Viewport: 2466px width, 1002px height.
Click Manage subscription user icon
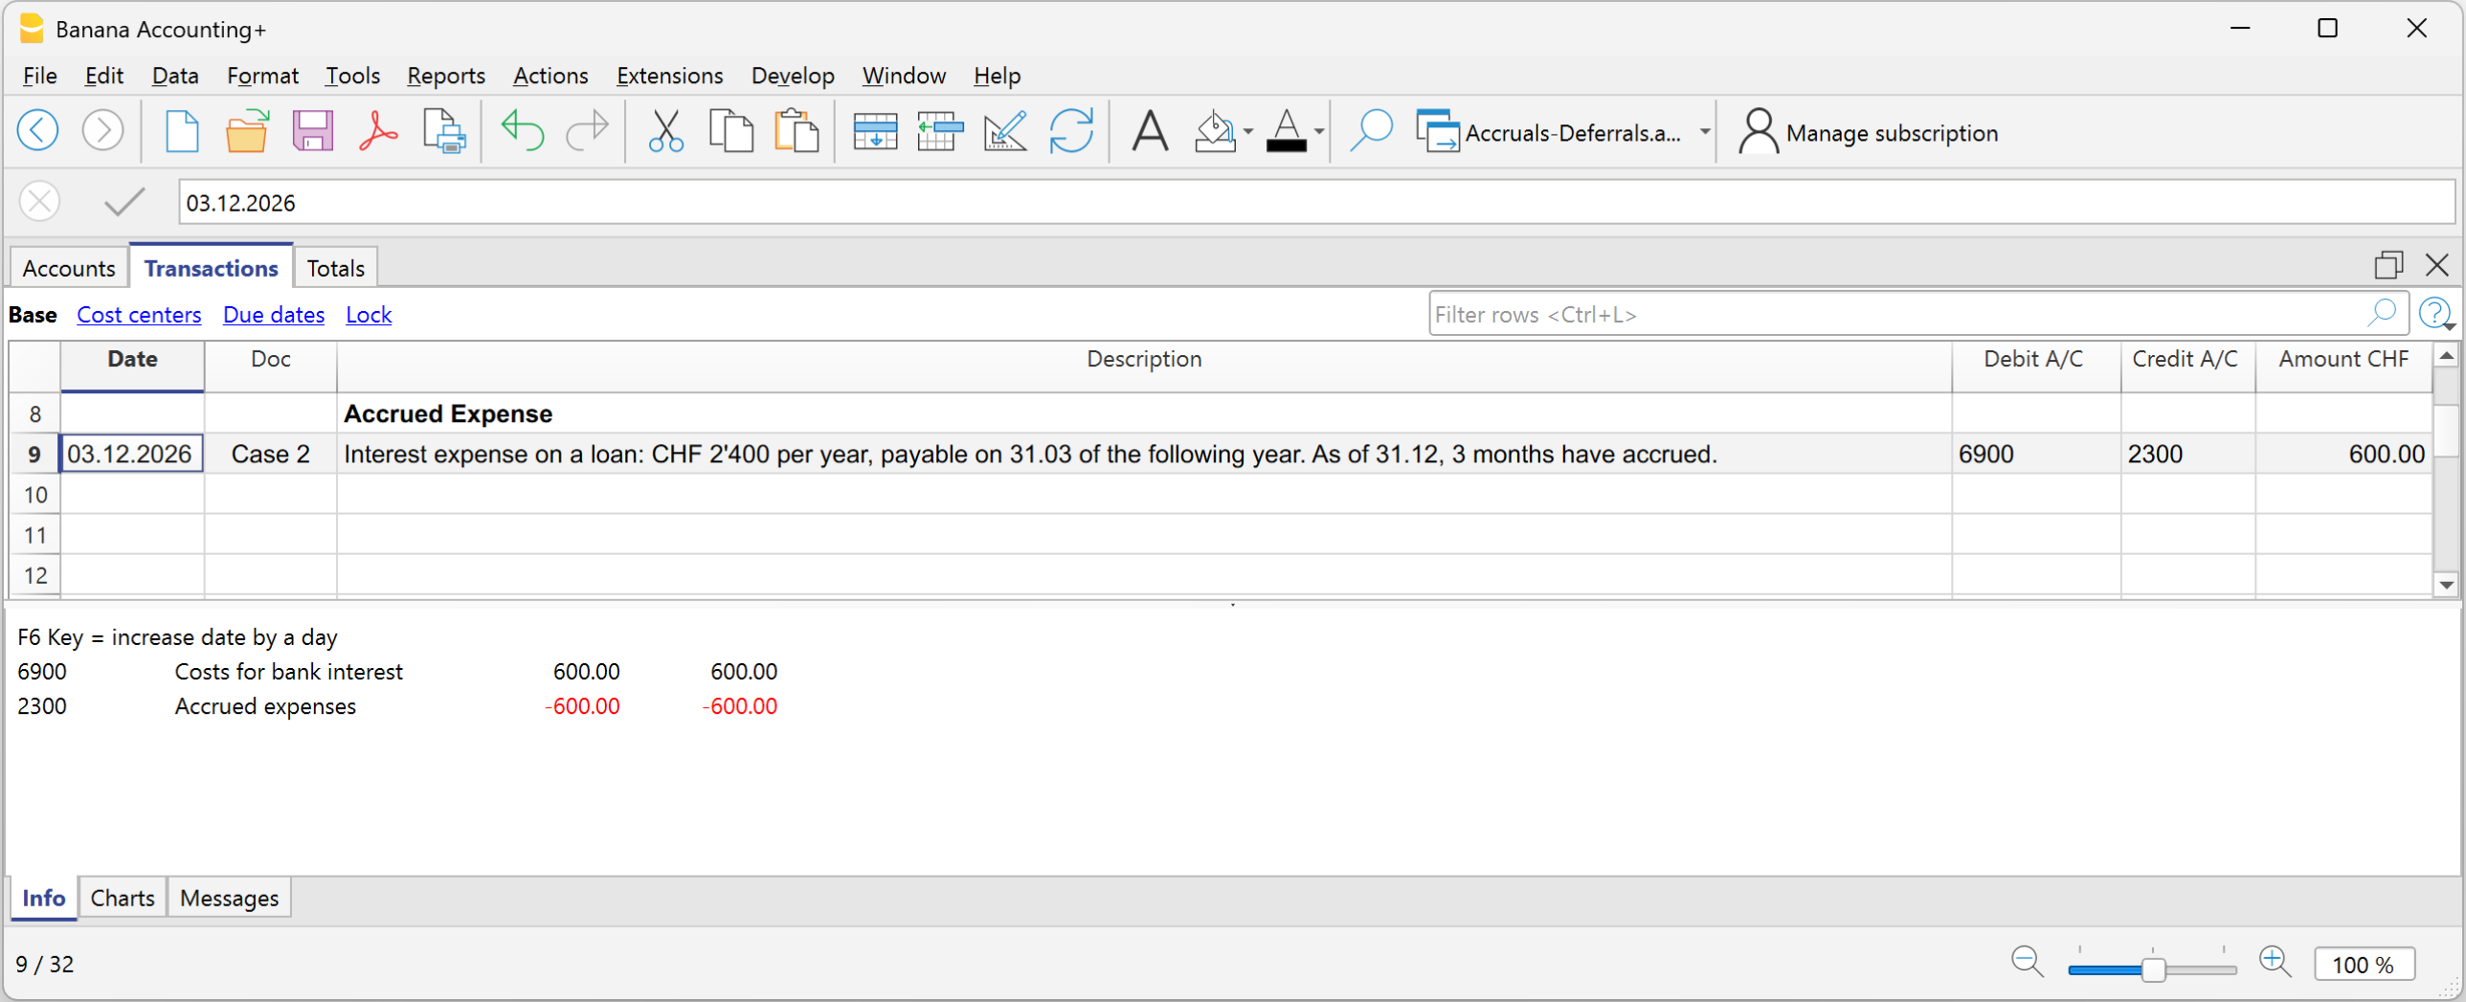1758,131
